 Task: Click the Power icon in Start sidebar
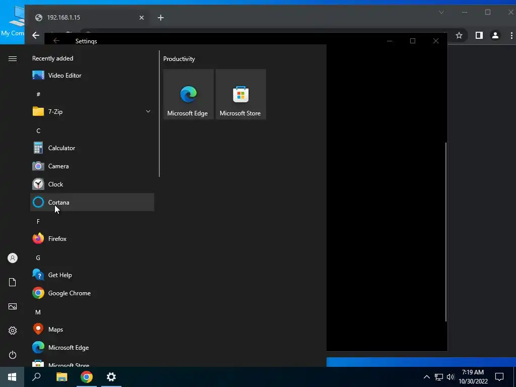tap(13, 355)
